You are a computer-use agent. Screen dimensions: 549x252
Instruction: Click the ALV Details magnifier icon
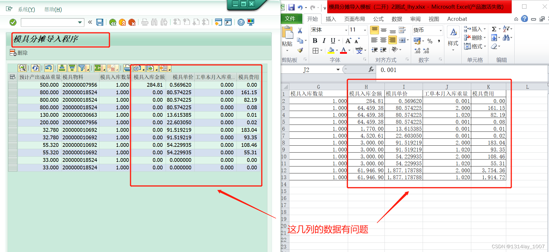coord(22,68)
